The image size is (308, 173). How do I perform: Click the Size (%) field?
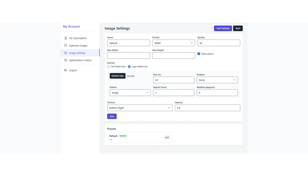tap(174, 80)
